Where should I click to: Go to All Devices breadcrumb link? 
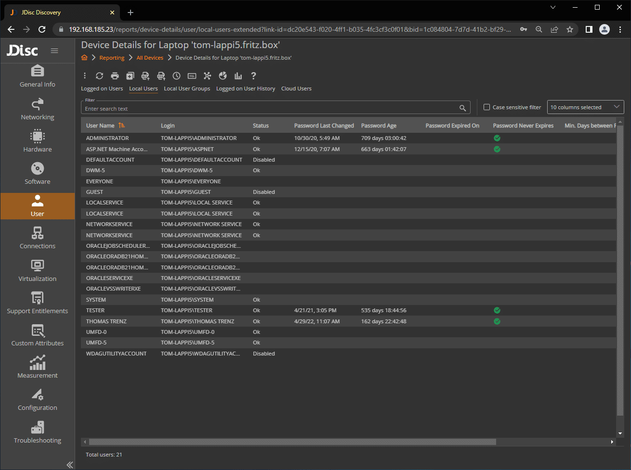(x=150, y=58)
